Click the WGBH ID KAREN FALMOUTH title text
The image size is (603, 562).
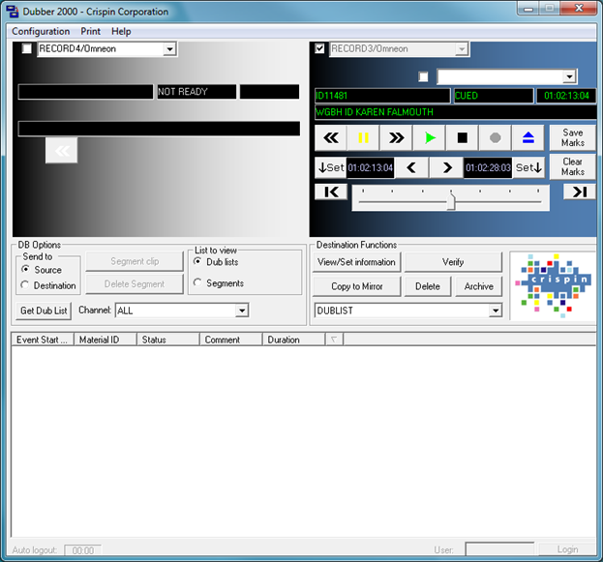click(x=375, y=112)
